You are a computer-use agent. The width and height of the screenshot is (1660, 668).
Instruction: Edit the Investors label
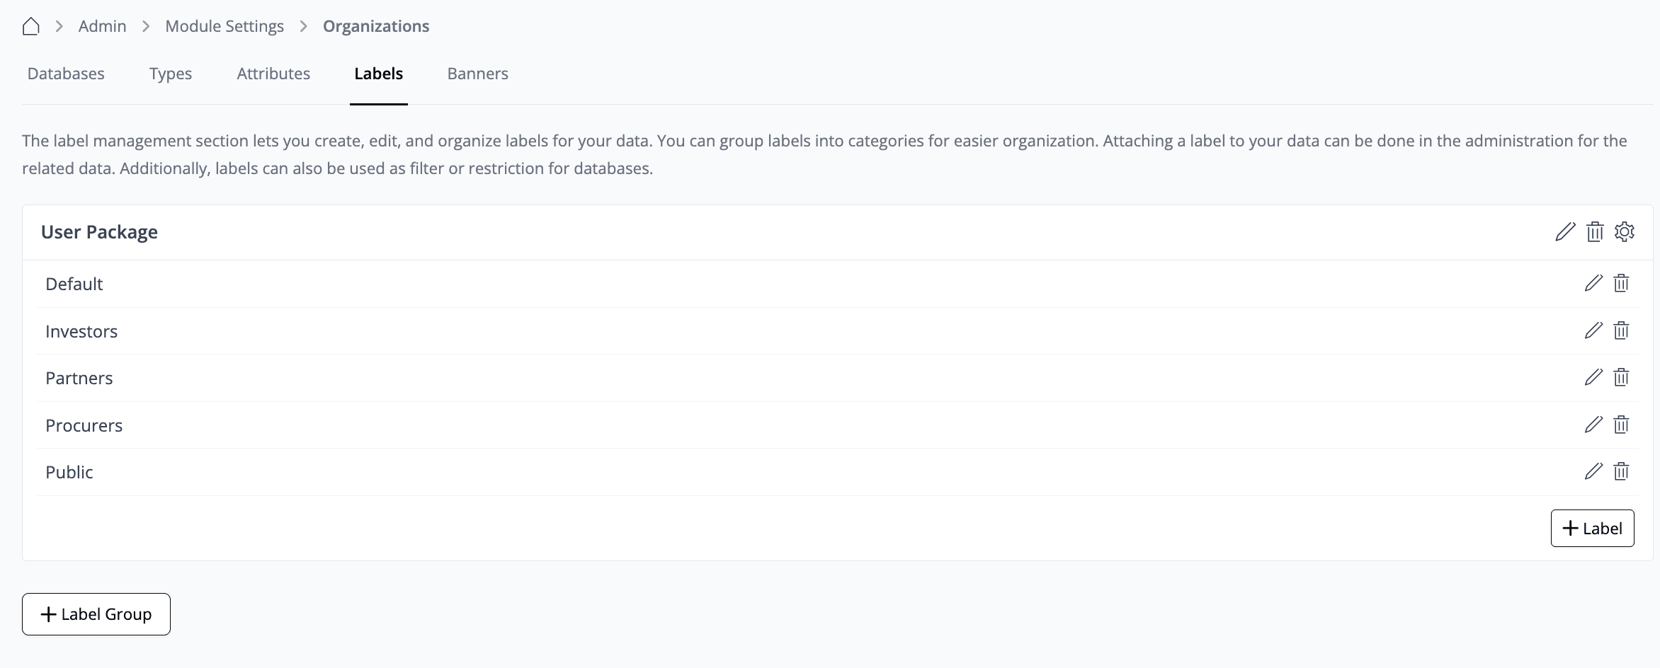[1593, 330]
